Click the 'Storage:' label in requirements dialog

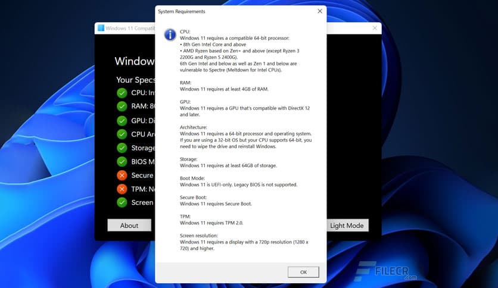[189, 159]
